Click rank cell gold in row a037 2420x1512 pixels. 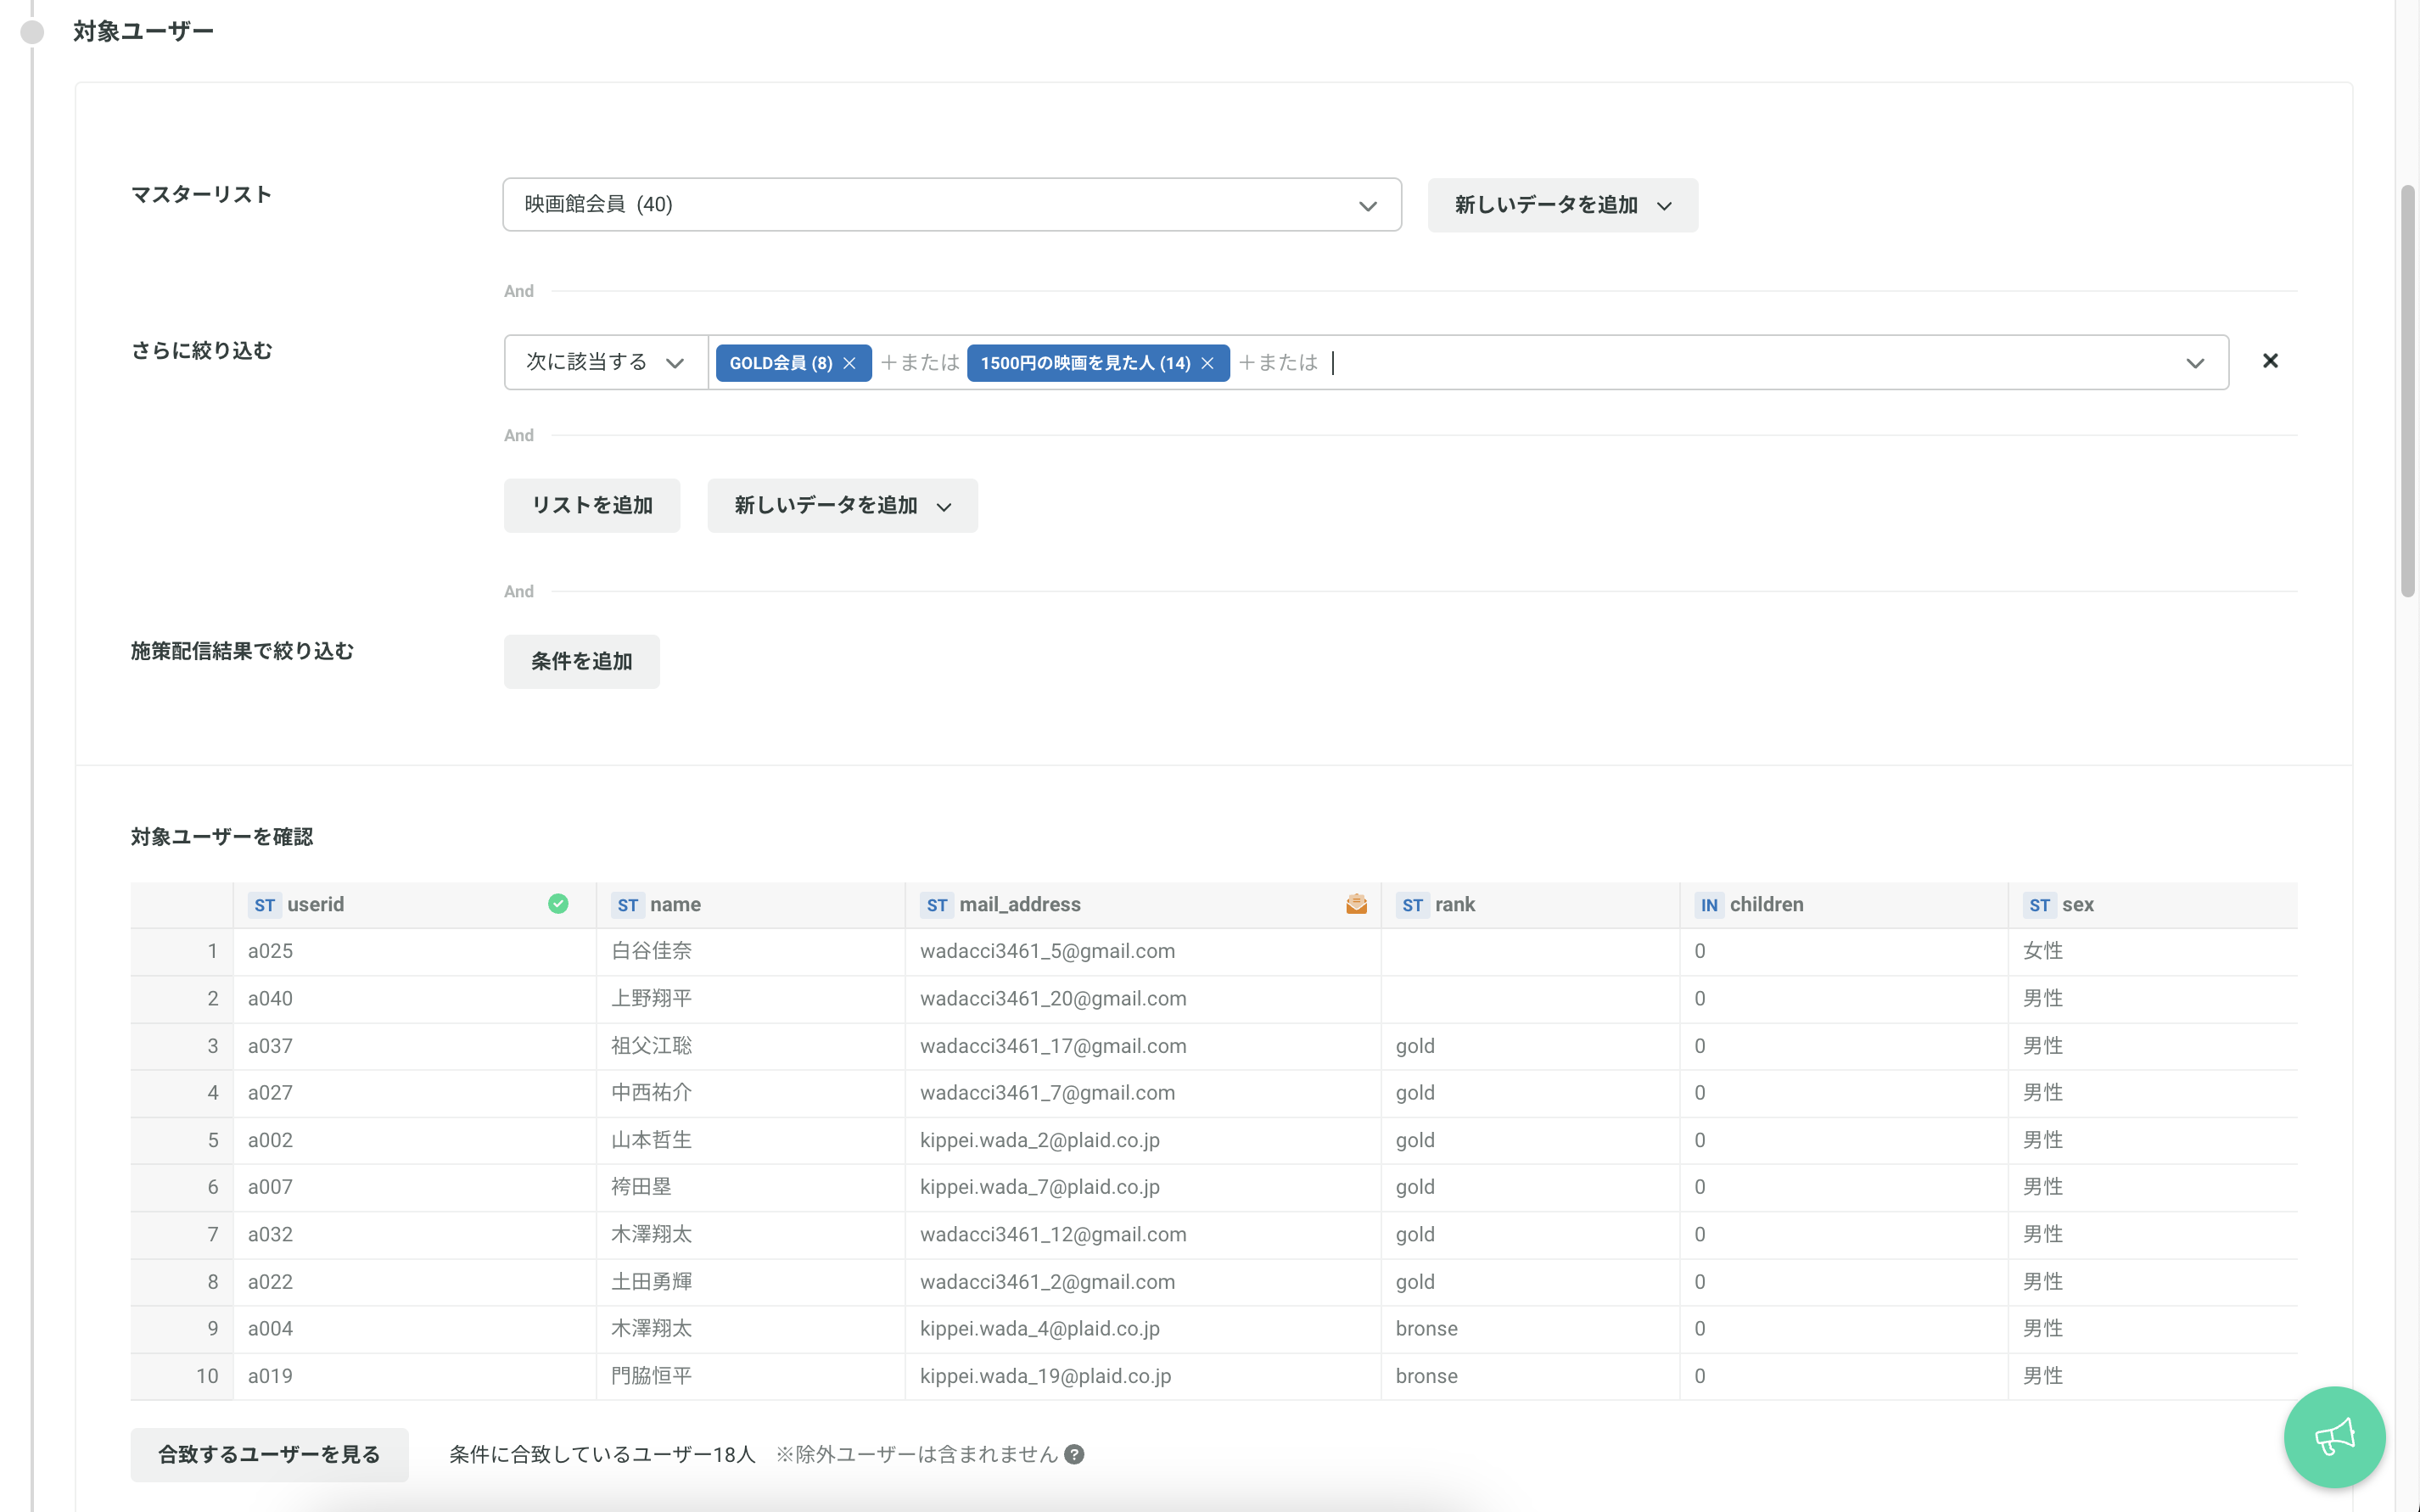pos(1530,1046)
